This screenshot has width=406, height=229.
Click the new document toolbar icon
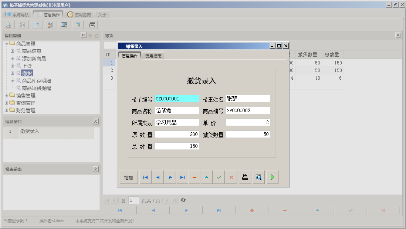[x=36, y=24]
